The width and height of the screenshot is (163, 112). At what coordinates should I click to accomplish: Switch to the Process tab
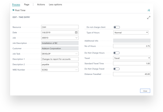16,5
